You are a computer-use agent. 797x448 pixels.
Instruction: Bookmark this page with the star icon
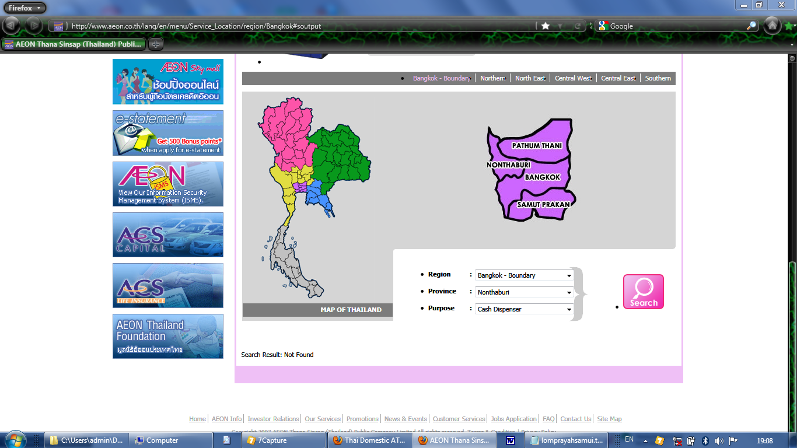[545, 26]
